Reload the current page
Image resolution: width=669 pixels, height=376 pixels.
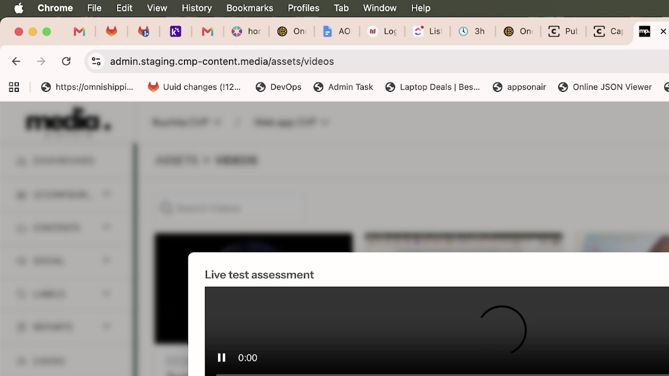tap(66, 62)
